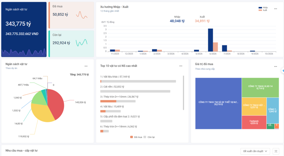Click the Theo dự án subtitle
Image resolution: width=284 pixels, height=156 pixels.
tap(11, 68)
